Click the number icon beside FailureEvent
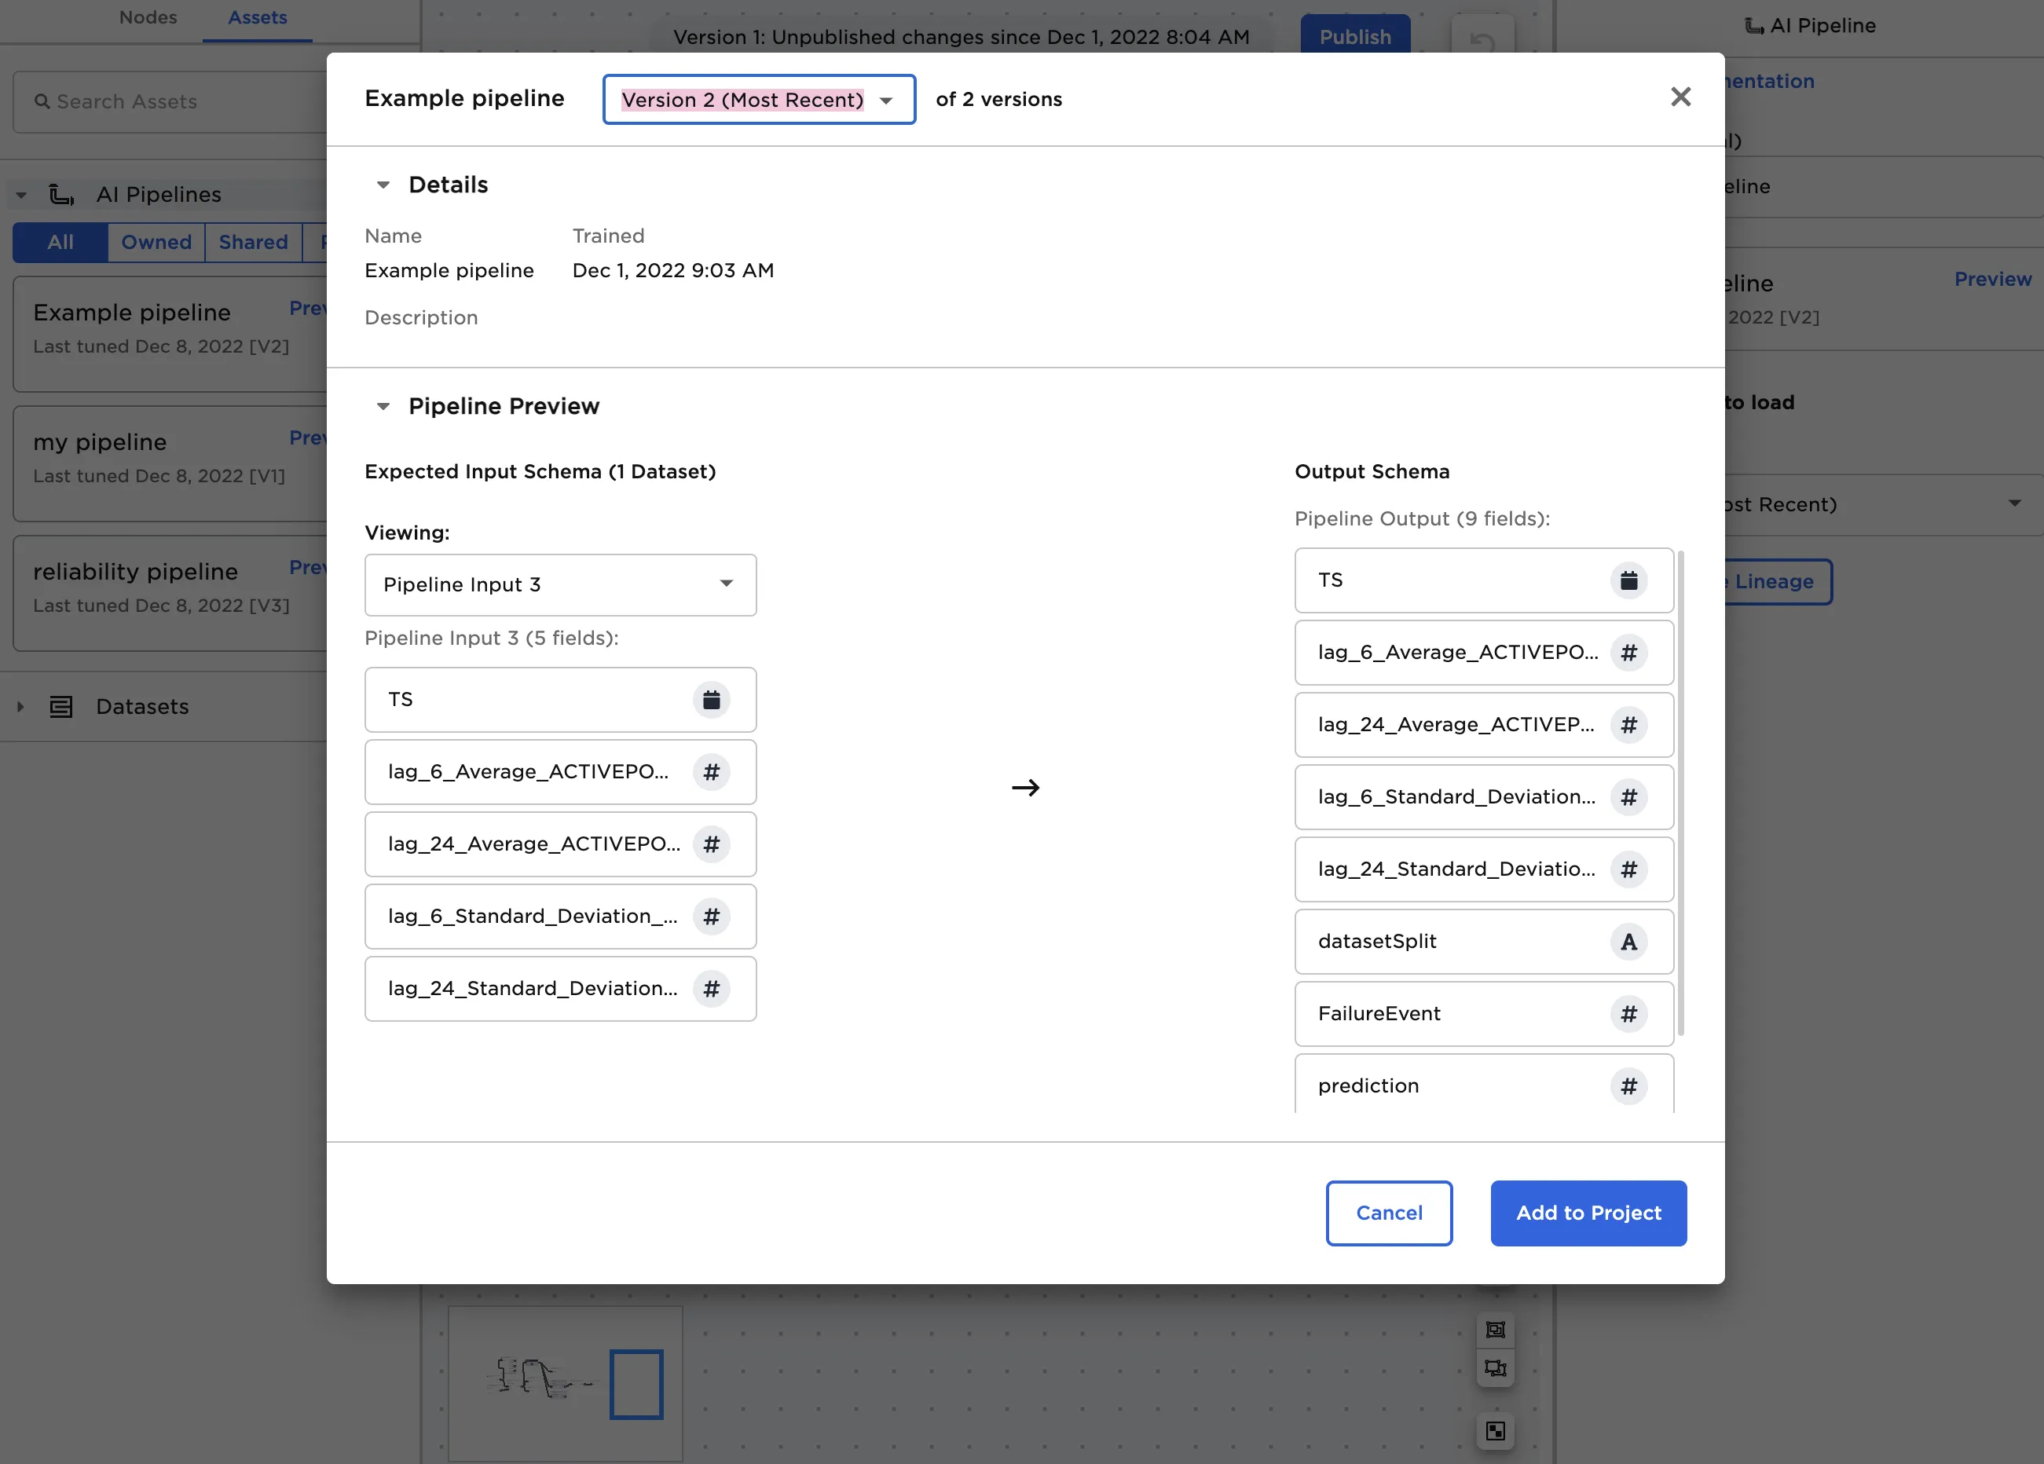Viewport: 2044px width, 1464px height. click(x=1628, y=1013)
